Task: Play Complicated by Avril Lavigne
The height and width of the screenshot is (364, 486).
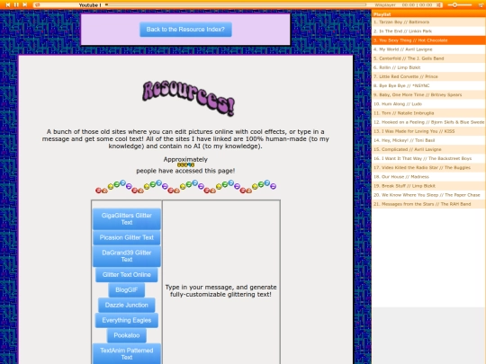Action: tap(428, 149)
